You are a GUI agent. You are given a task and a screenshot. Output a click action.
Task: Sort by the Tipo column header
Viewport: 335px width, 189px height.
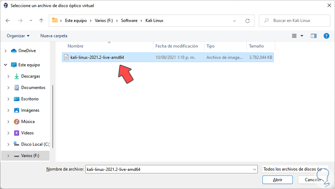pyautogui.click(x=210, y=46)
